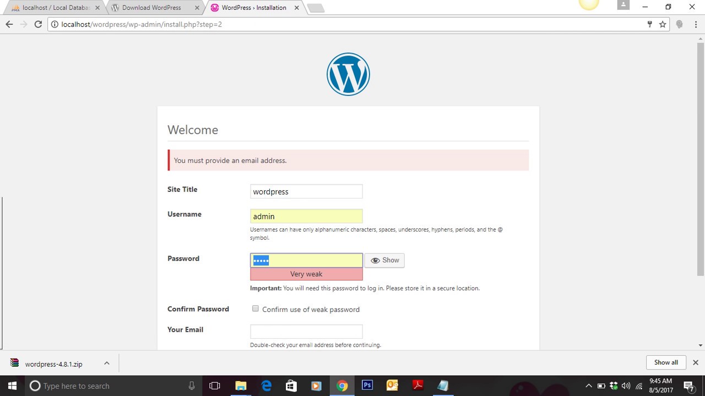Image resolution: width=705 pixels, height=396 pixels.
Task: Click Show all downloads button
Action: (x=666, y=362)
